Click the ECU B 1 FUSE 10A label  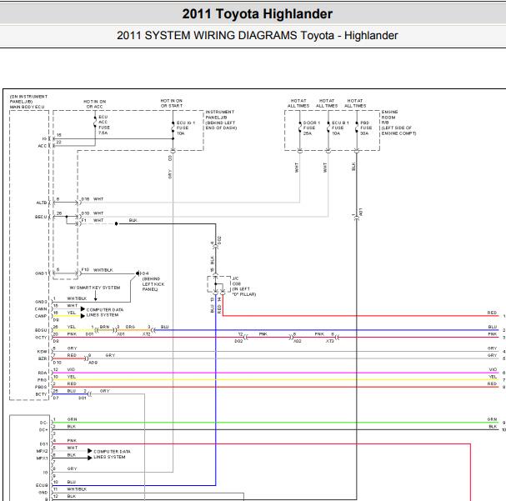[x=340, y=128]
